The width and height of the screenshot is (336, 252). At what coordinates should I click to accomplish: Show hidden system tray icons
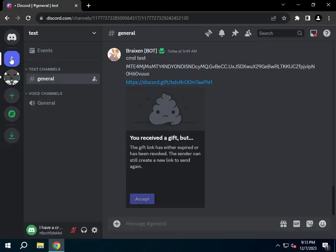point(278,245)
